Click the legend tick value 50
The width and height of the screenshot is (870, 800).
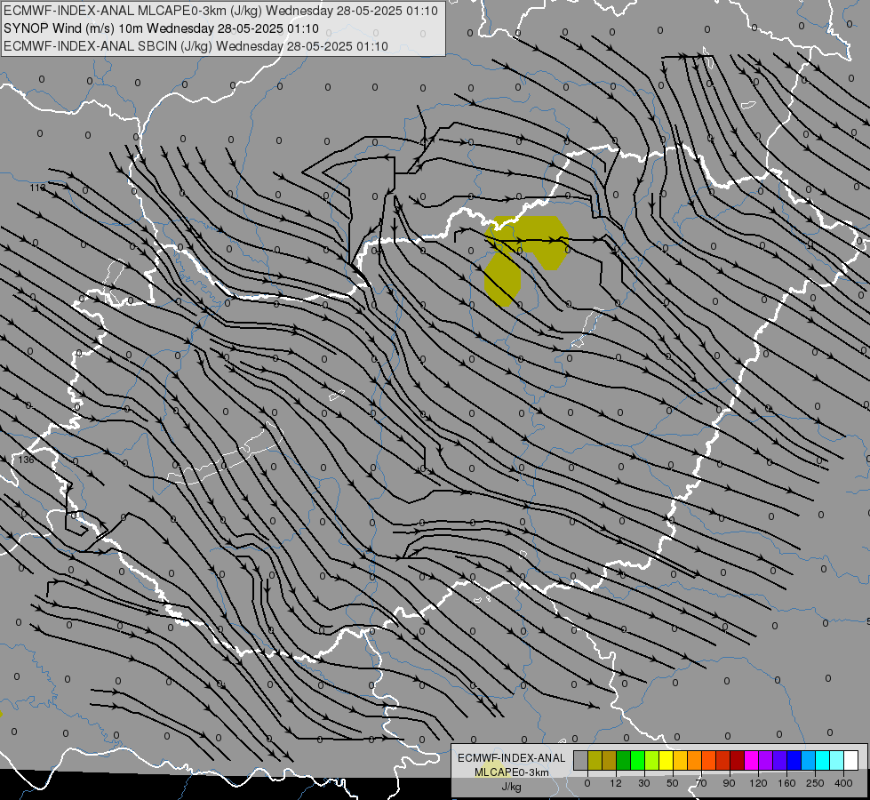point(673,783)
